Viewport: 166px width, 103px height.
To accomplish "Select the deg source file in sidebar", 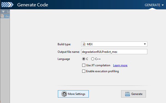I will pos(5,16).
